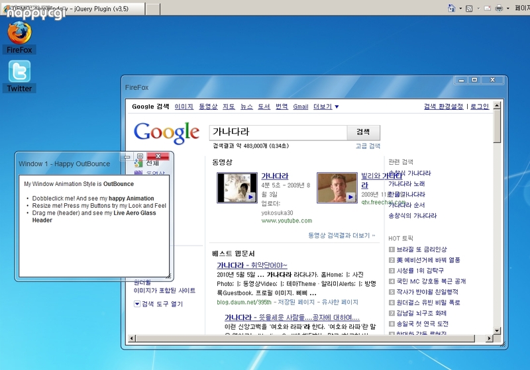Open the Gmail link
Screen dimensions: 530x370
coord(301,107)
